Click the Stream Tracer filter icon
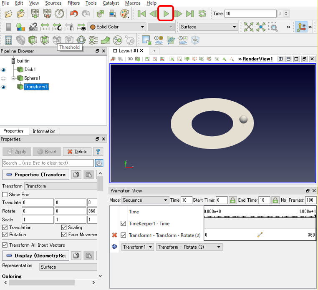 click(93, 40)
